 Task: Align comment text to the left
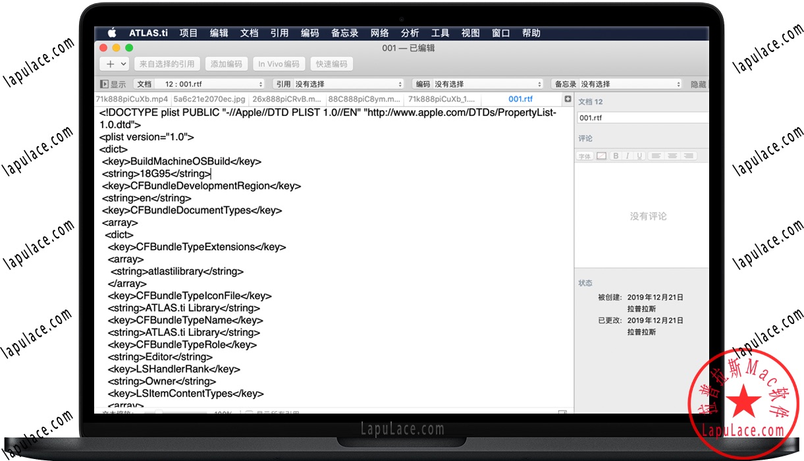656,156
